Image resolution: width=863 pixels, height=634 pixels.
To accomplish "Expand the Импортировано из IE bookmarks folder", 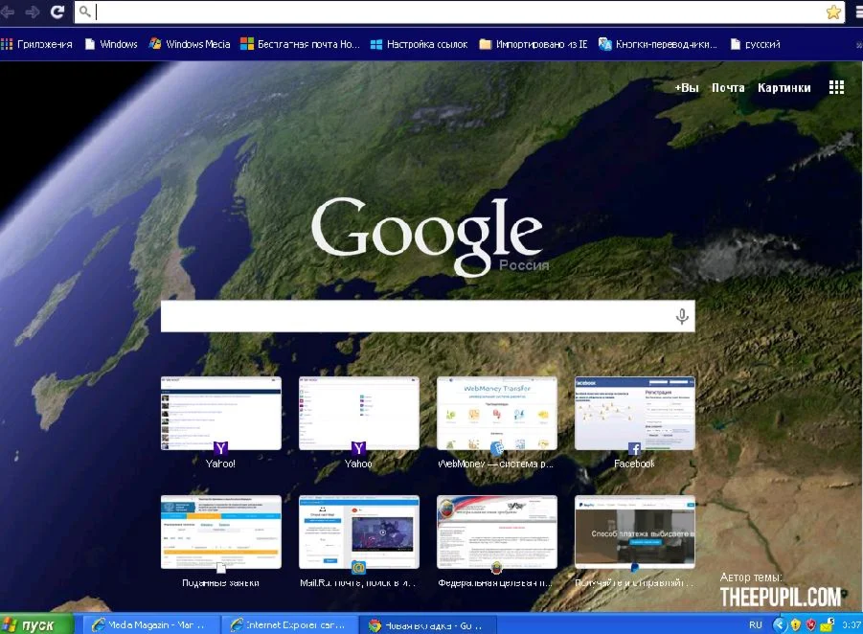I will point(534,44).
